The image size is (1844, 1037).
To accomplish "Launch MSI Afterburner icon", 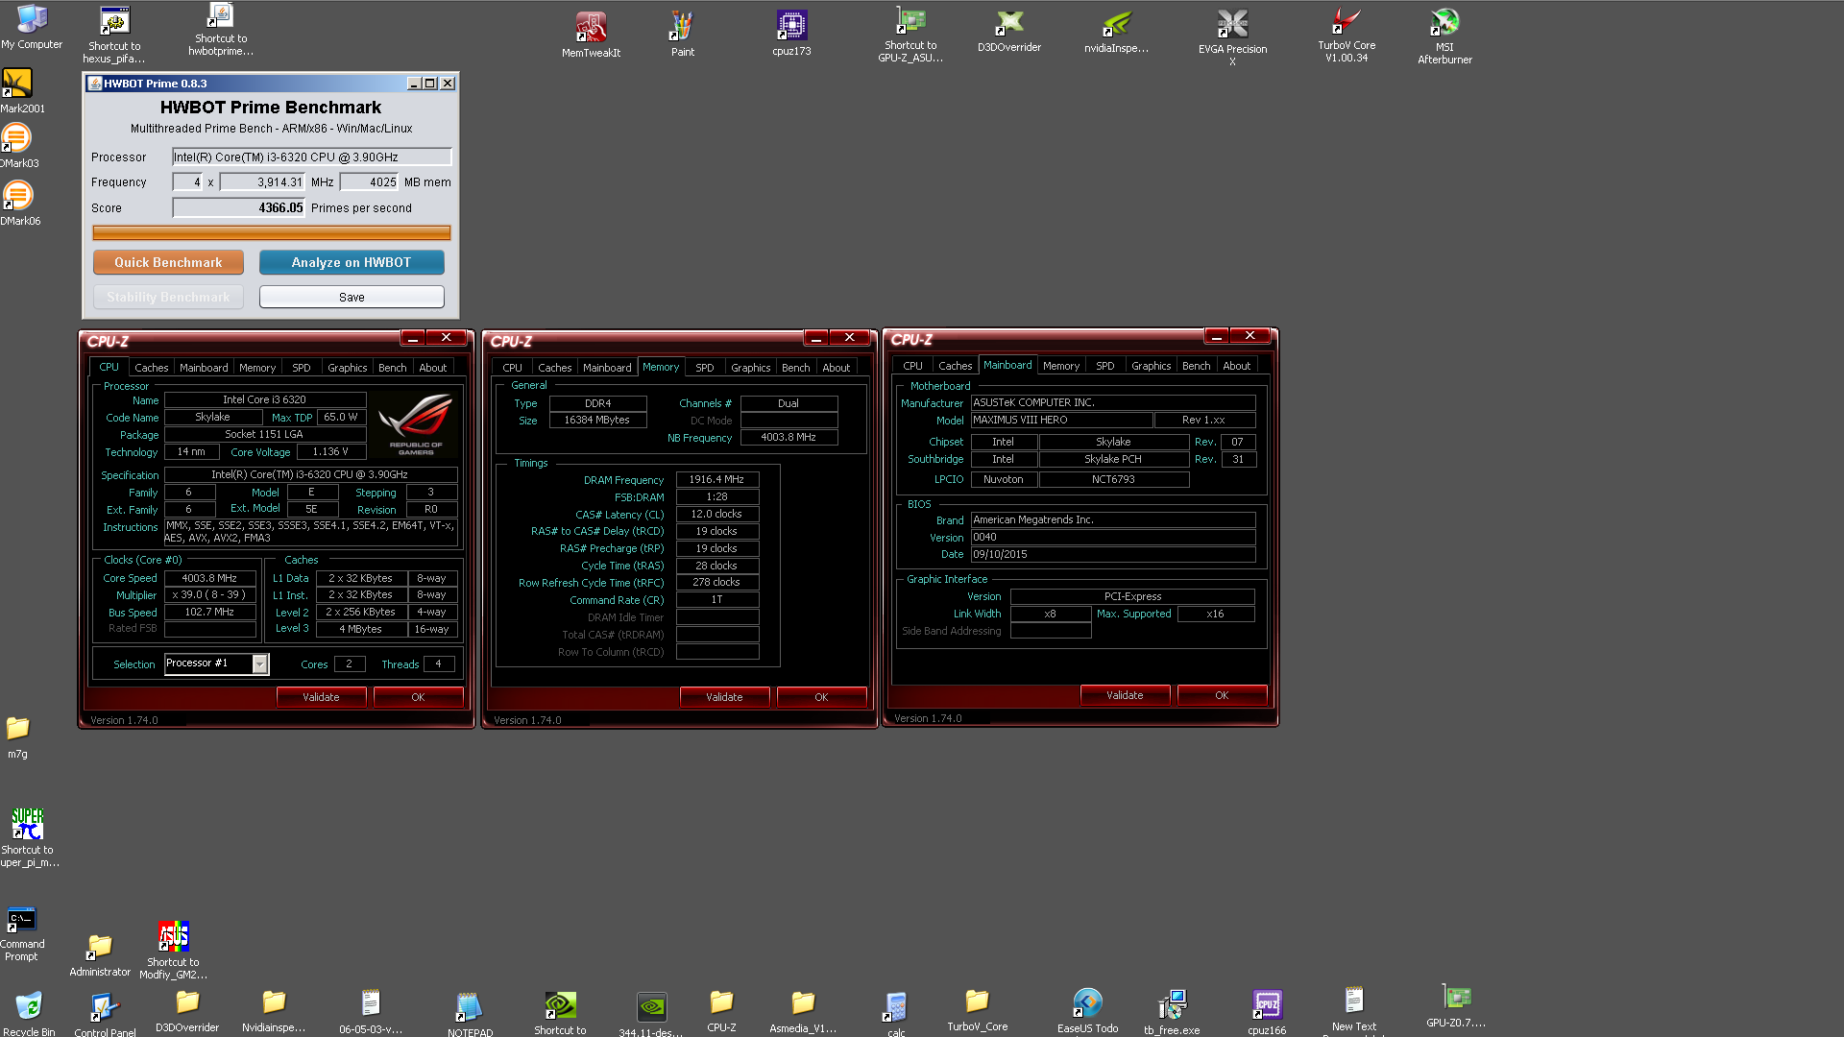I will click(1444, 36).
